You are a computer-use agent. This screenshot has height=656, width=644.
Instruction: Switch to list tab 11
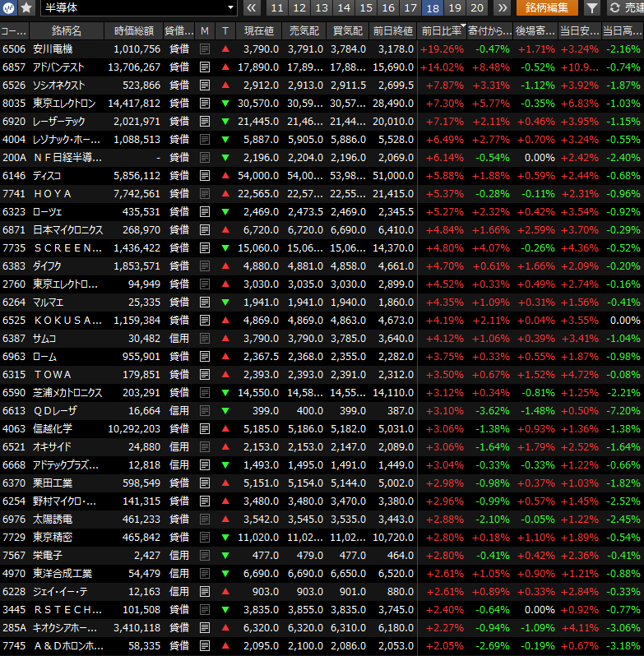coord(277,8)
